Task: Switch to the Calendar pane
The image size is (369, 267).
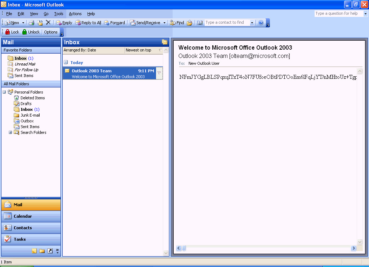Action: (x=31, y=216)
